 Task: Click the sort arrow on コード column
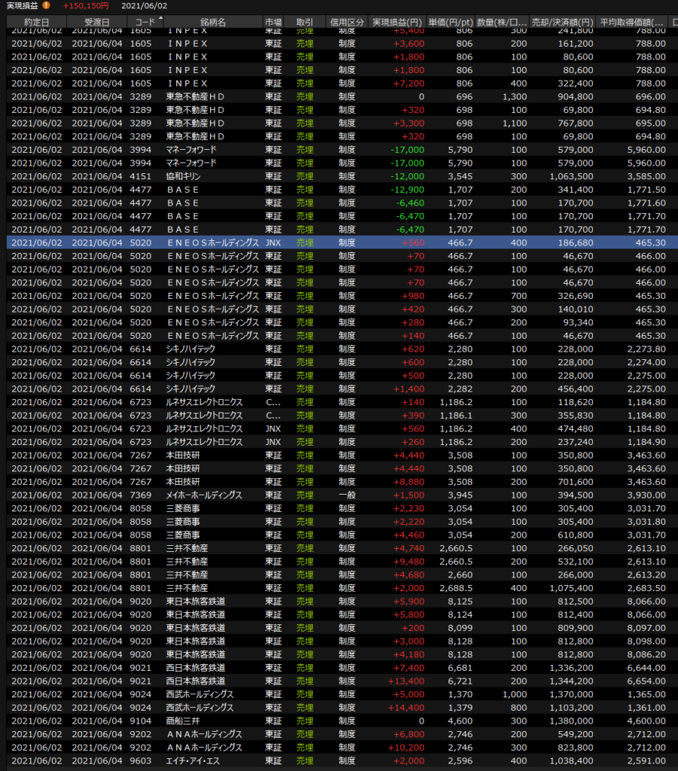[160, 19]
